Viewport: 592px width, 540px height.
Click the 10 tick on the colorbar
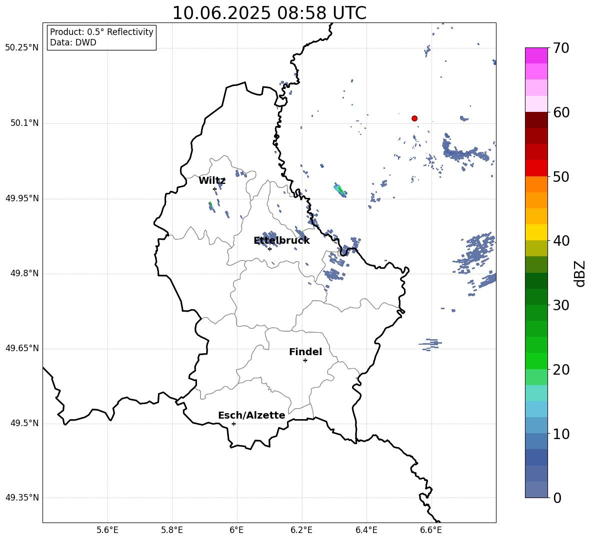pos(561,434)
